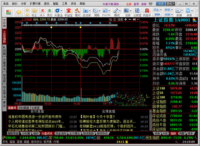Screen dimensions: 200x146
Task: Click the 登录 login link
Action: (136, 4)
